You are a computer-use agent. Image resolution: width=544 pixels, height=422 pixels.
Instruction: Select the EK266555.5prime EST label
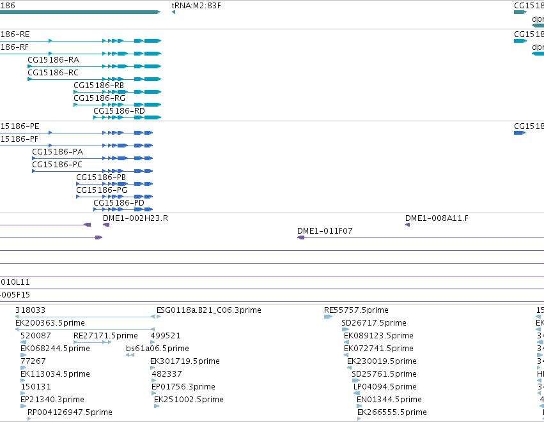click(392, 412)
